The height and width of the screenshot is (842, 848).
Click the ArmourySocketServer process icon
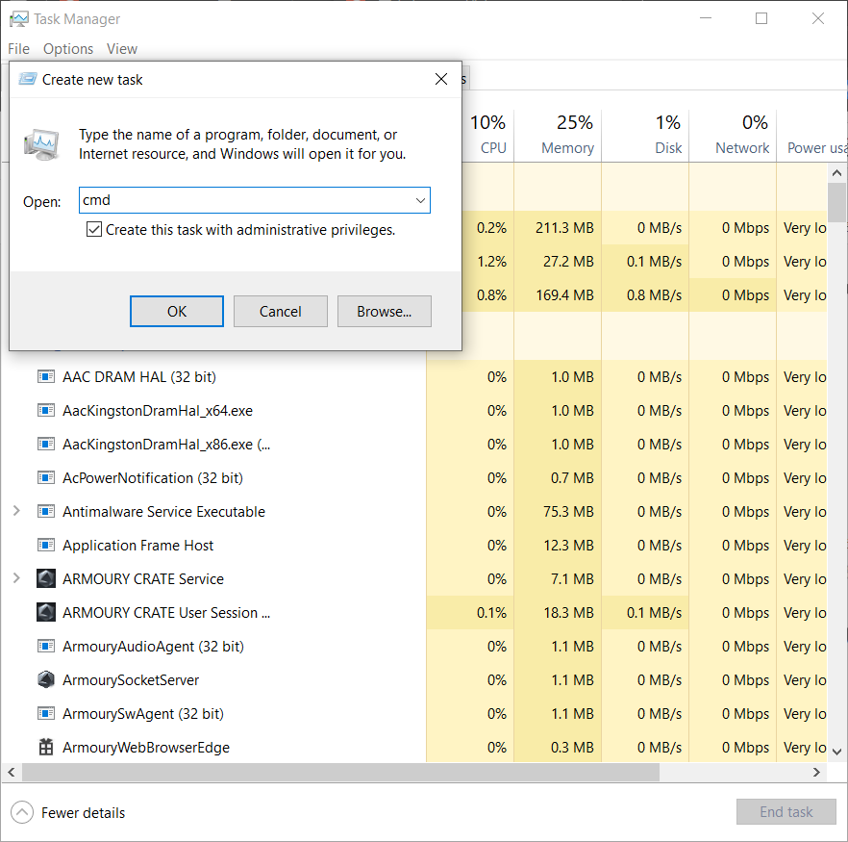(x=46, y=679)
